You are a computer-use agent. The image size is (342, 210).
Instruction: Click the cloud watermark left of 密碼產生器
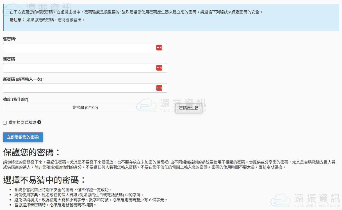pyautogui.click(x=147, y=105)
